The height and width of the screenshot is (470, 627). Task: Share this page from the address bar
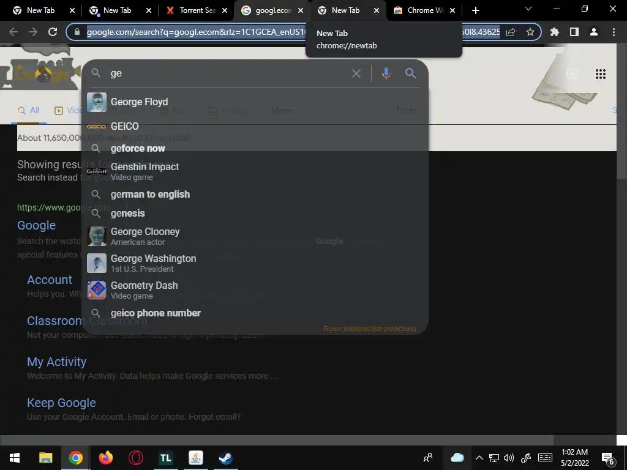(511, 32)
